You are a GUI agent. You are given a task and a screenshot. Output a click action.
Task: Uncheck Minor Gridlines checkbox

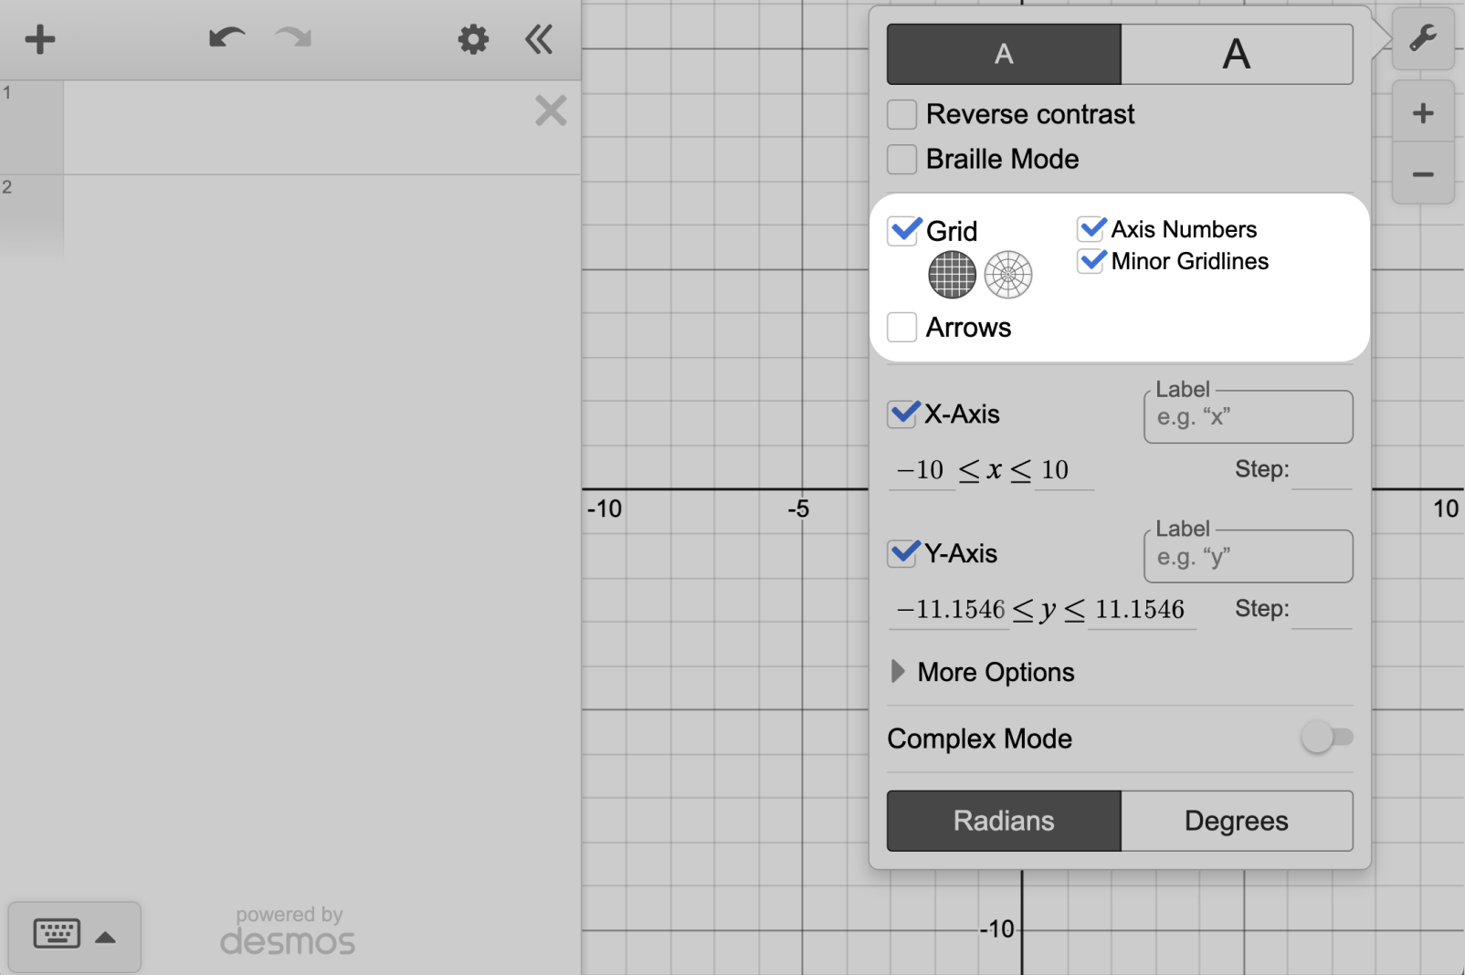pos(1091,261)
